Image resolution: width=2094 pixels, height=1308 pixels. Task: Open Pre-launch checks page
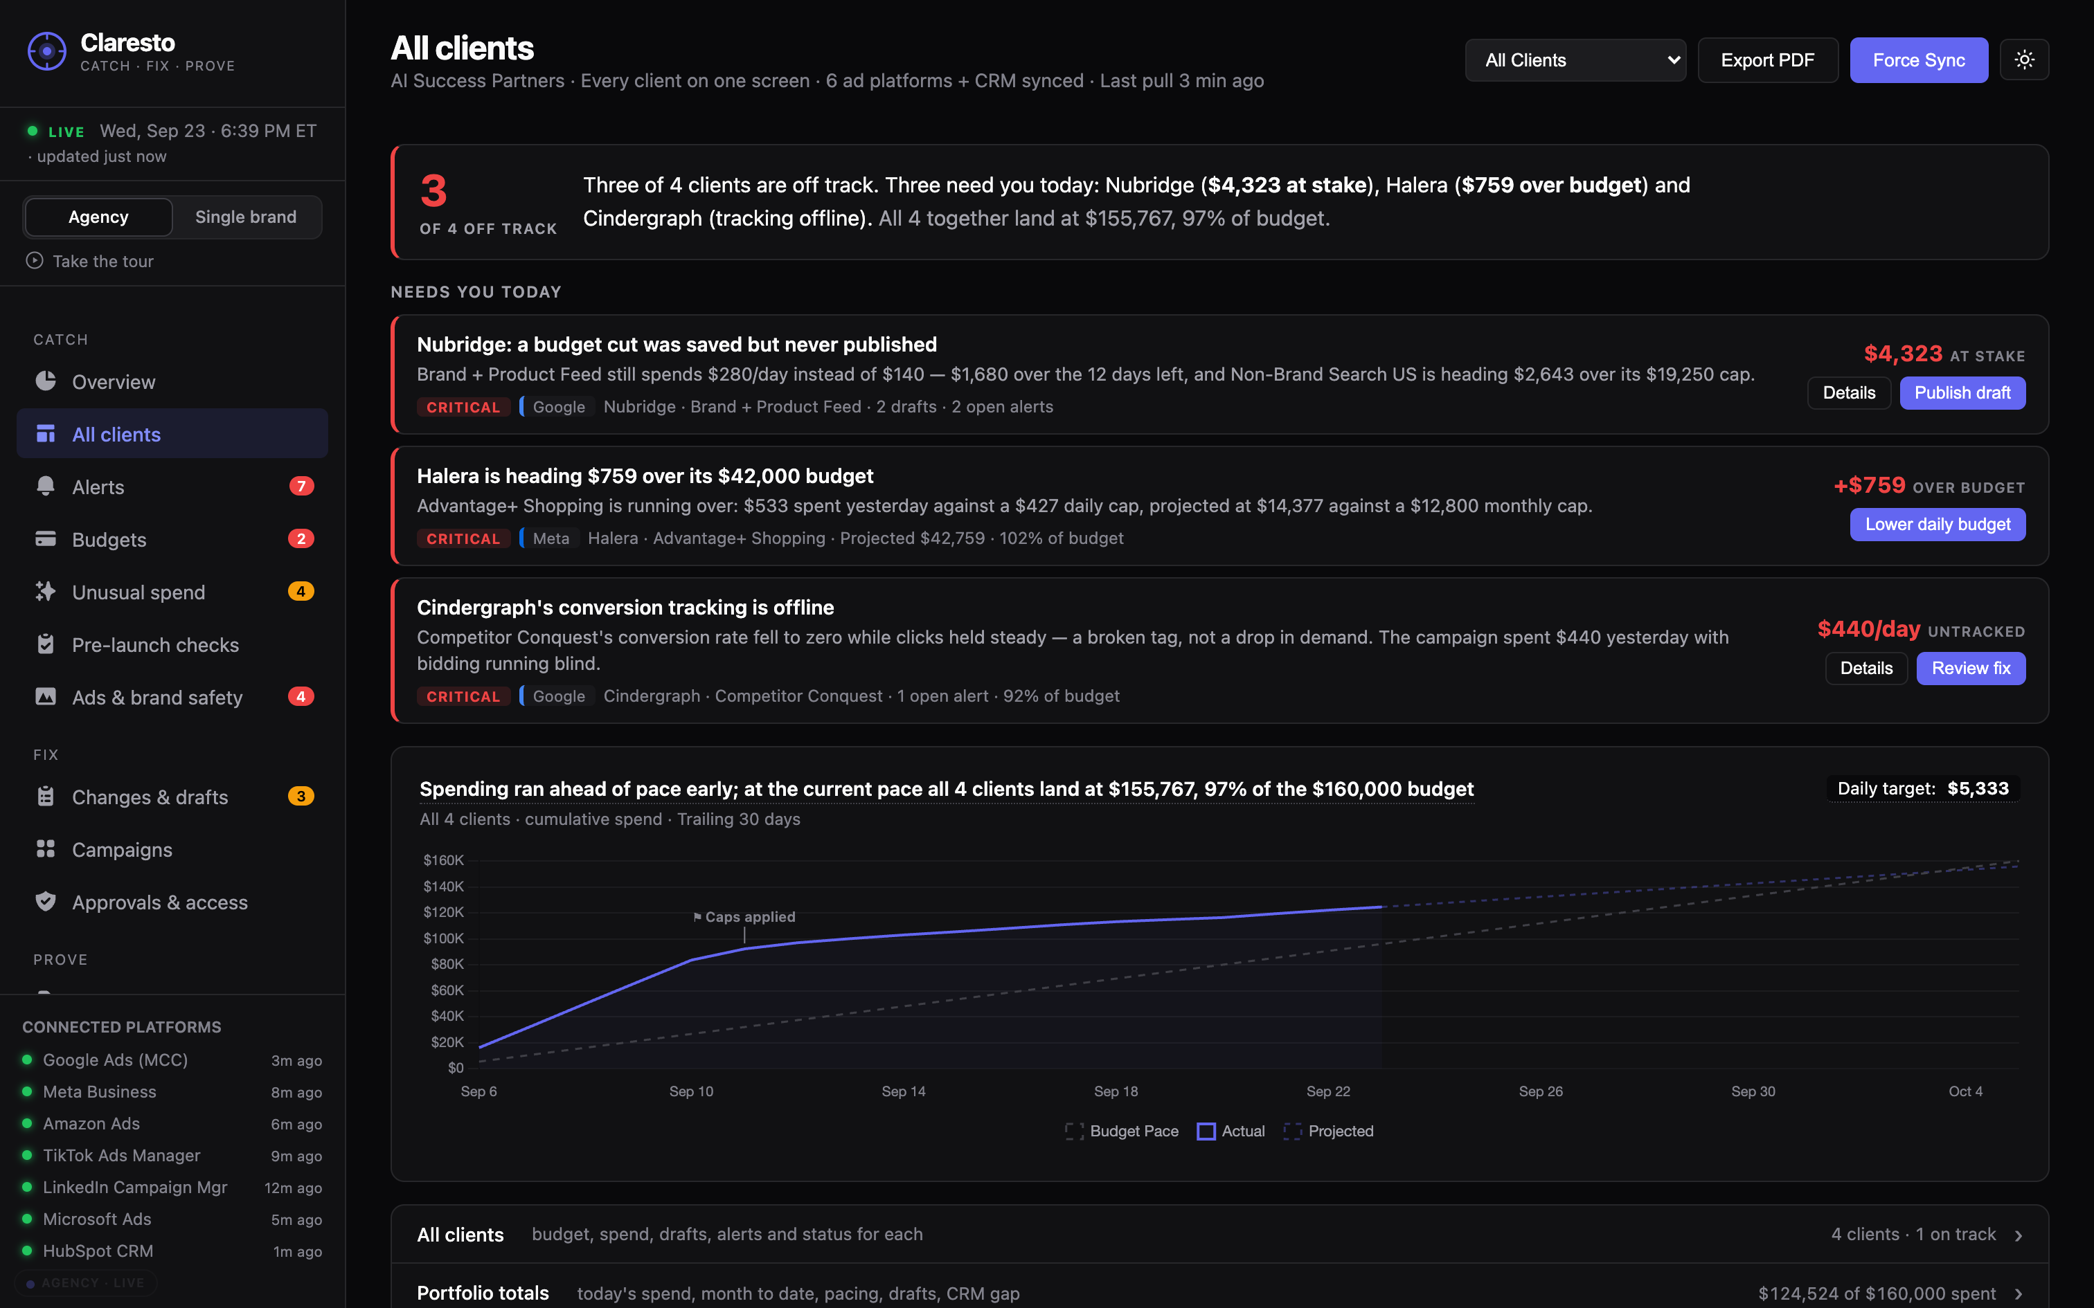[x=172, y=644]
